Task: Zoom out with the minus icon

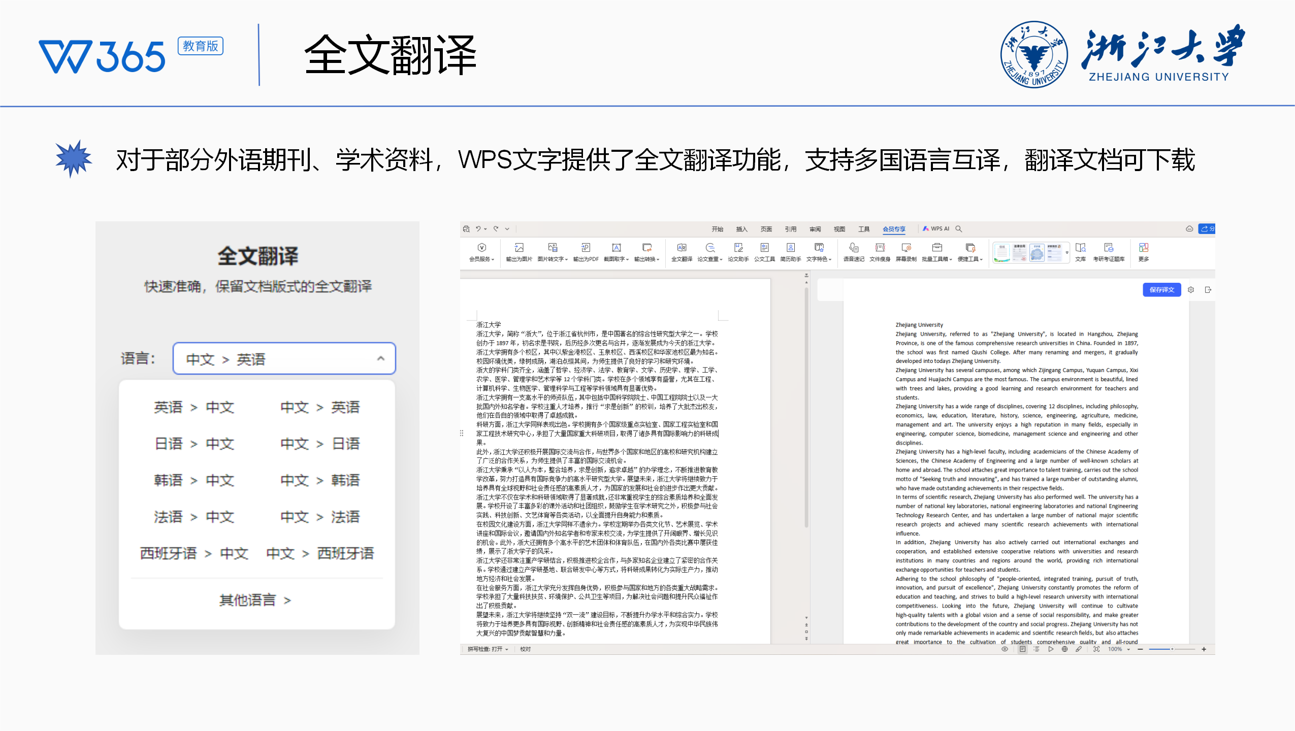Action: [1140, 649]
